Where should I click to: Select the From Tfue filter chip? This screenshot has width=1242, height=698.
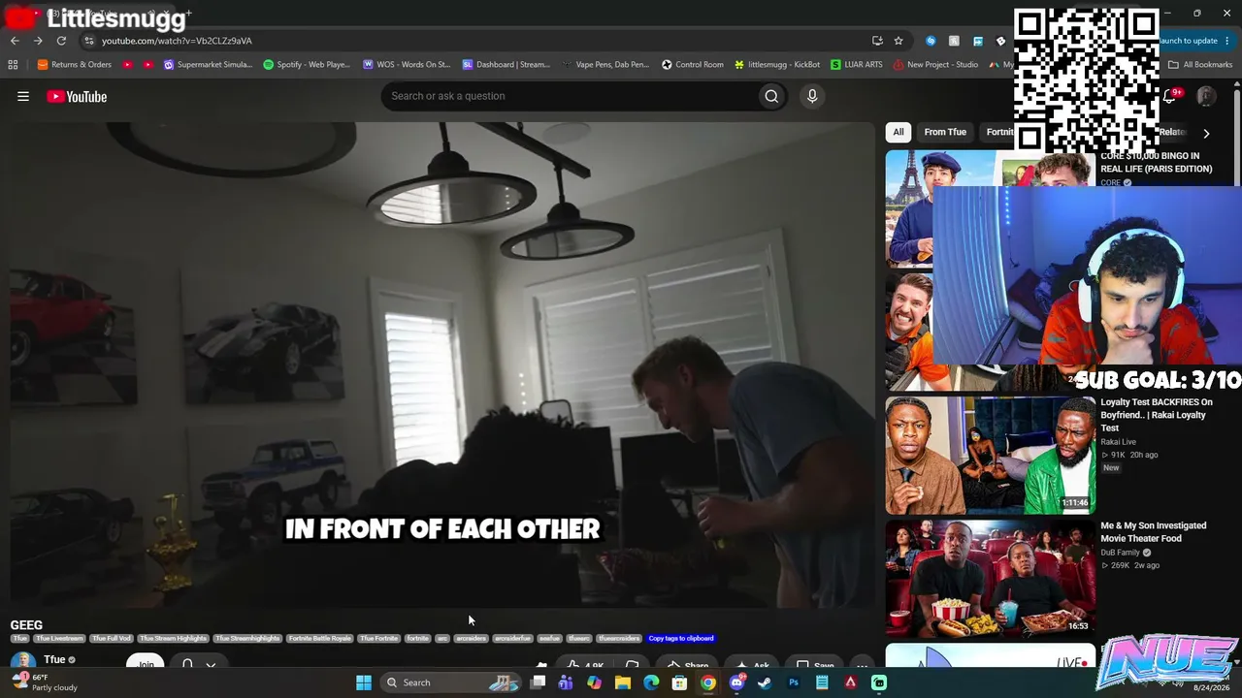[x=945, y=132]
